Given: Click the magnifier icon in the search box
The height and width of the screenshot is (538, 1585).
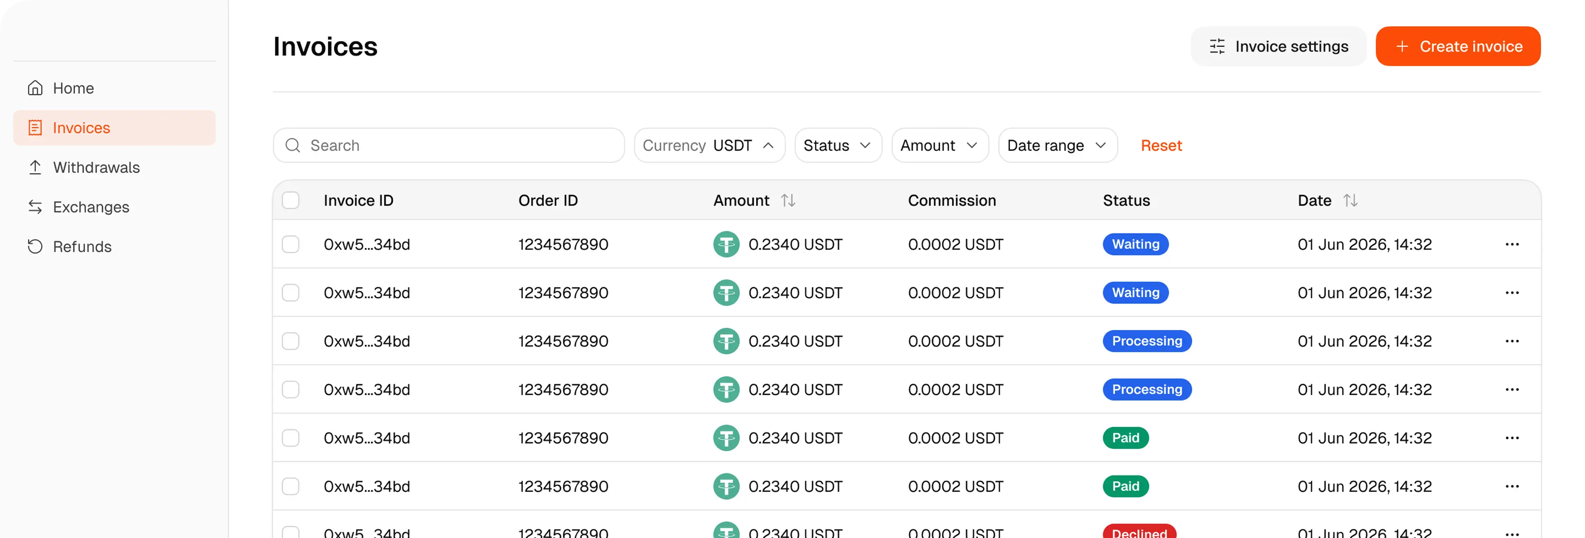Looking at the screenshot, I should point(293,146).
